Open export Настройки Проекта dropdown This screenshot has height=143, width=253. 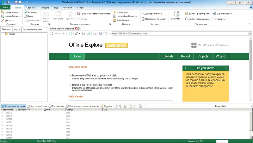167,19
